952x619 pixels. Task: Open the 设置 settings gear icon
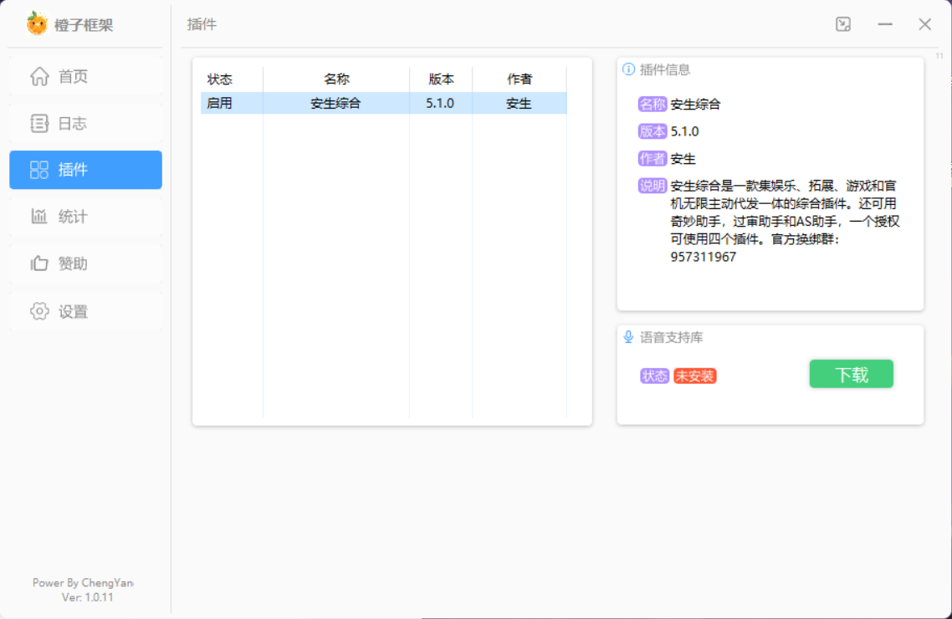coord(38,310)
